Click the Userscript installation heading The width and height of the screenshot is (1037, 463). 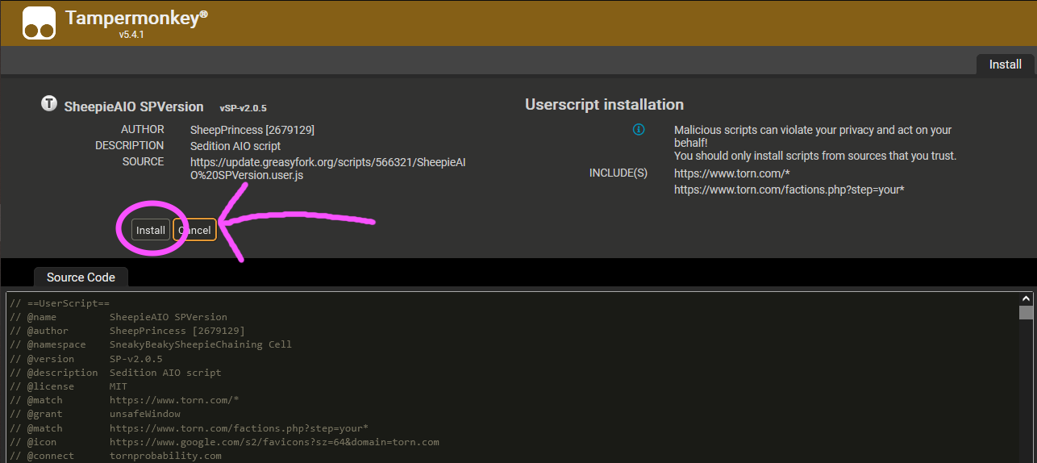click(x=604, y=104)
